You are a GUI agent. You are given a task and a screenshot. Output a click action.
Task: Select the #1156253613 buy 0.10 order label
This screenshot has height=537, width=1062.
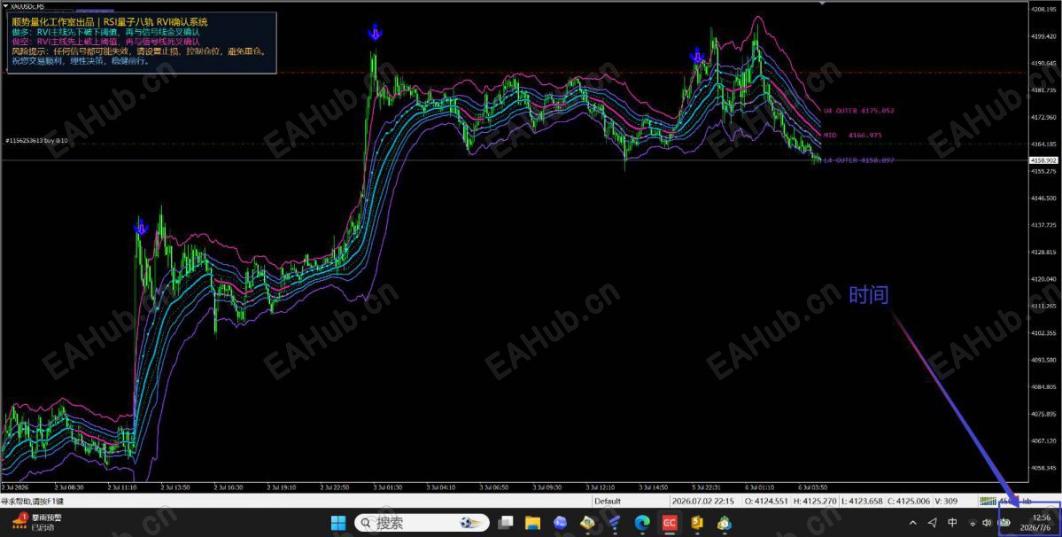coord(36,141)
